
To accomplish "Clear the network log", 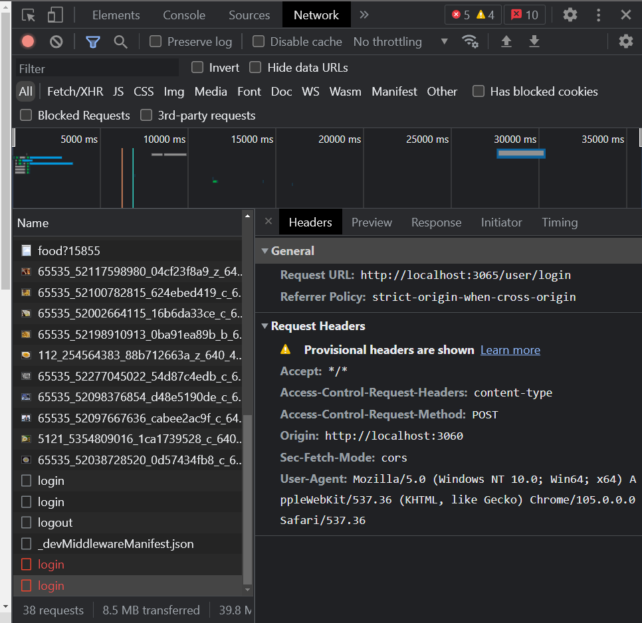I will pos(56,41).
